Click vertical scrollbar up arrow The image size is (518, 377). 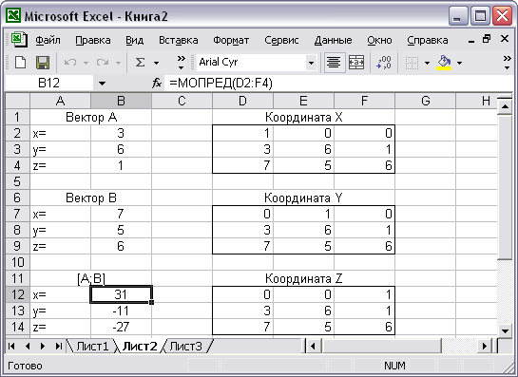pos(505,106)
